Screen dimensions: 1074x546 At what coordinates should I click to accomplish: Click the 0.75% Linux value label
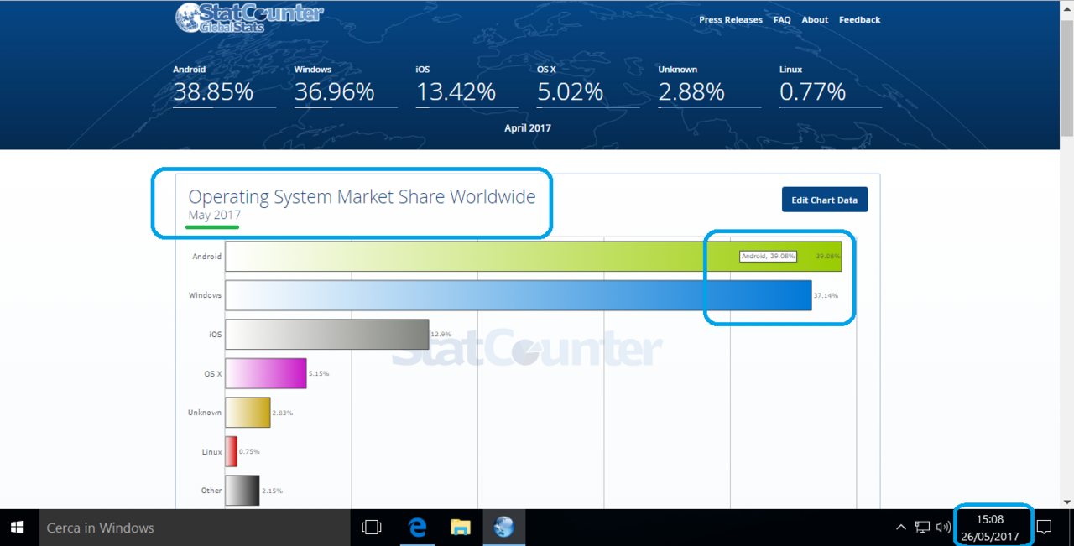pyautogui.click(x=249, y=452)
